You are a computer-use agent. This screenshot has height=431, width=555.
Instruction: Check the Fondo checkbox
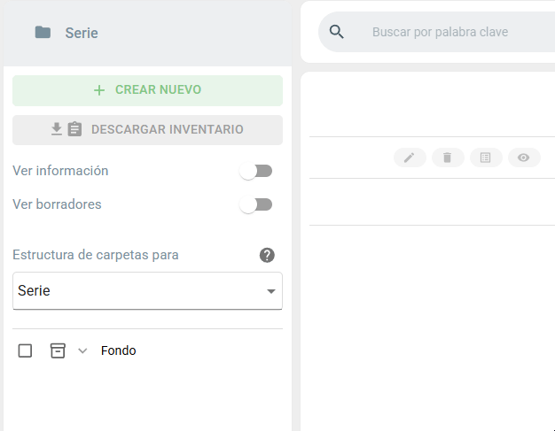[25, 350]
